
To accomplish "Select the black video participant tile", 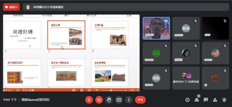I will click(x=215, y=28).
